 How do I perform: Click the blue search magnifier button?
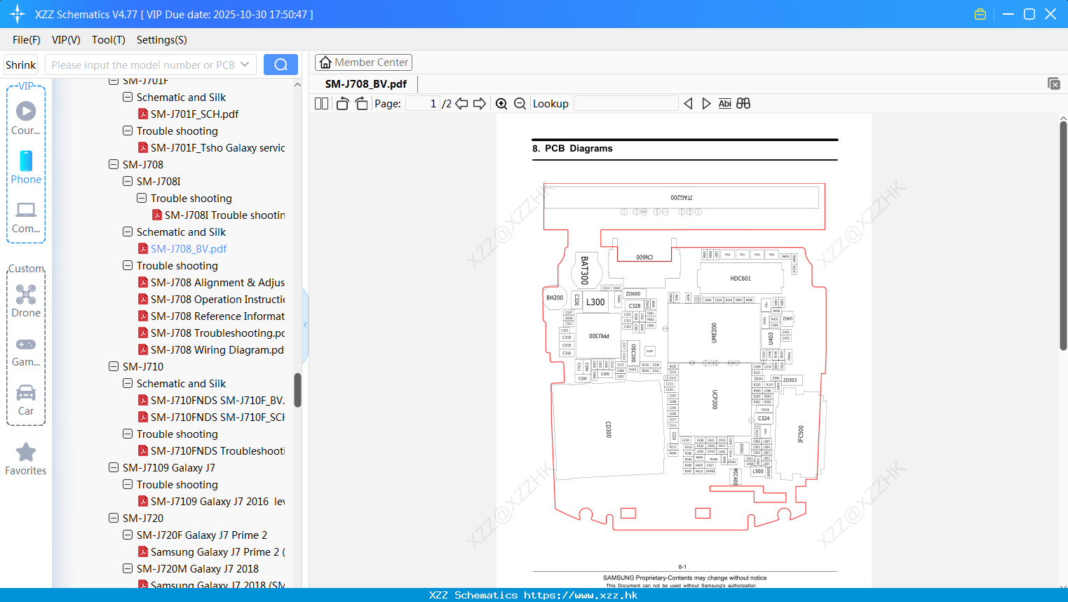(280, 65)
